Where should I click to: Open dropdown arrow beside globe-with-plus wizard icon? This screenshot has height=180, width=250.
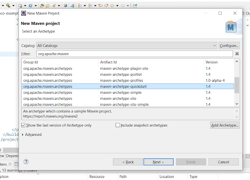coord(25,6)
